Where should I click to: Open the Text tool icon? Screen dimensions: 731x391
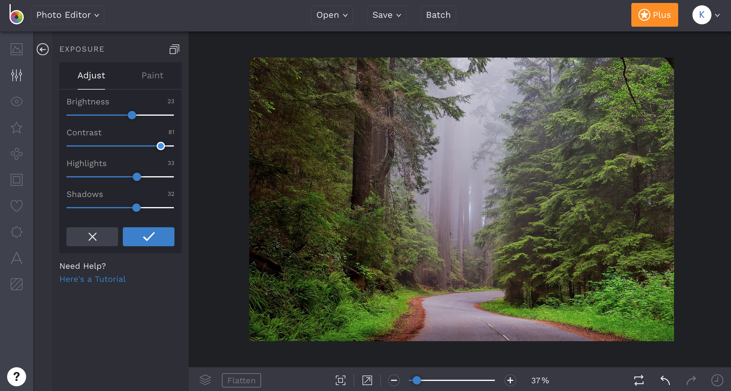point(17,258)
